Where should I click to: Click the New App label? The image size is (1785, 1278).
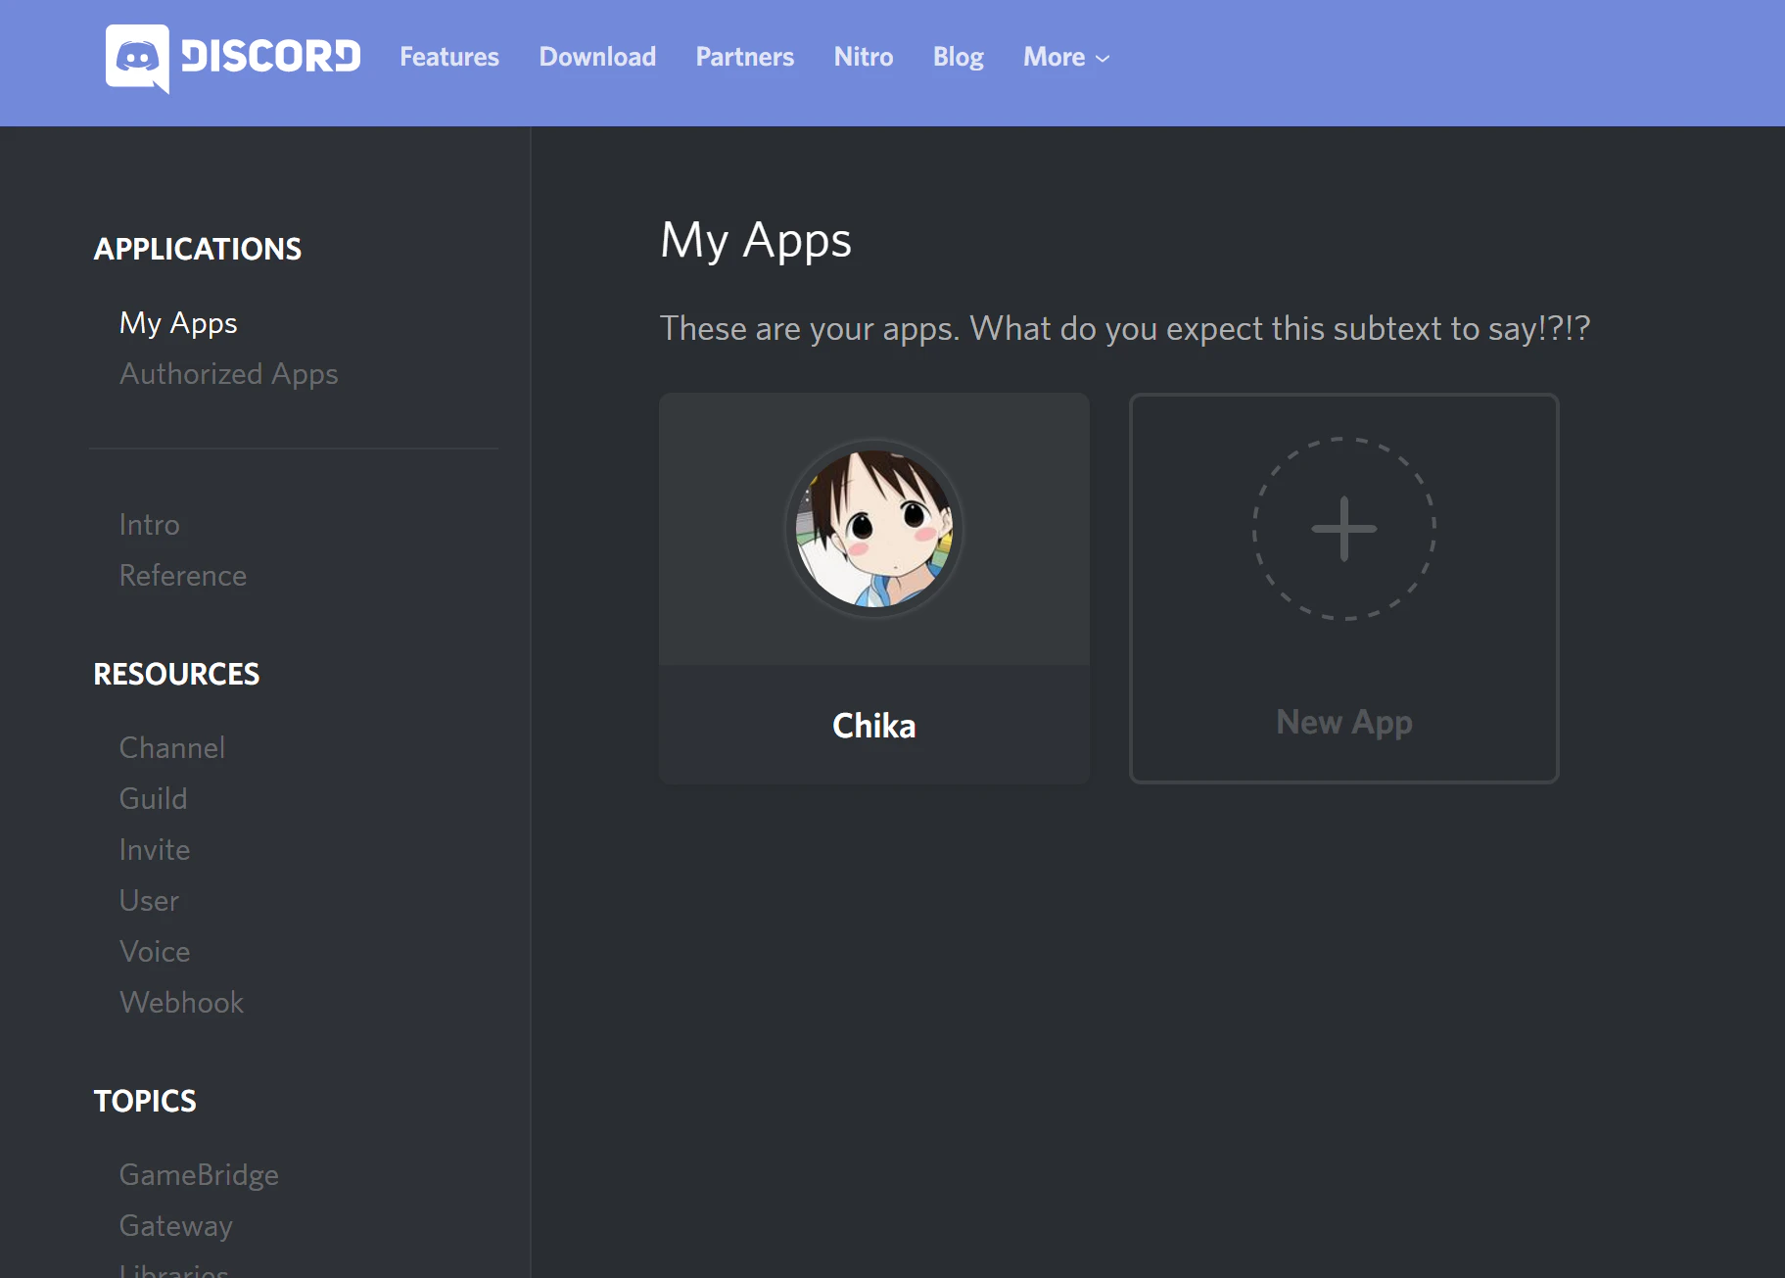(x=1344, y=723)
